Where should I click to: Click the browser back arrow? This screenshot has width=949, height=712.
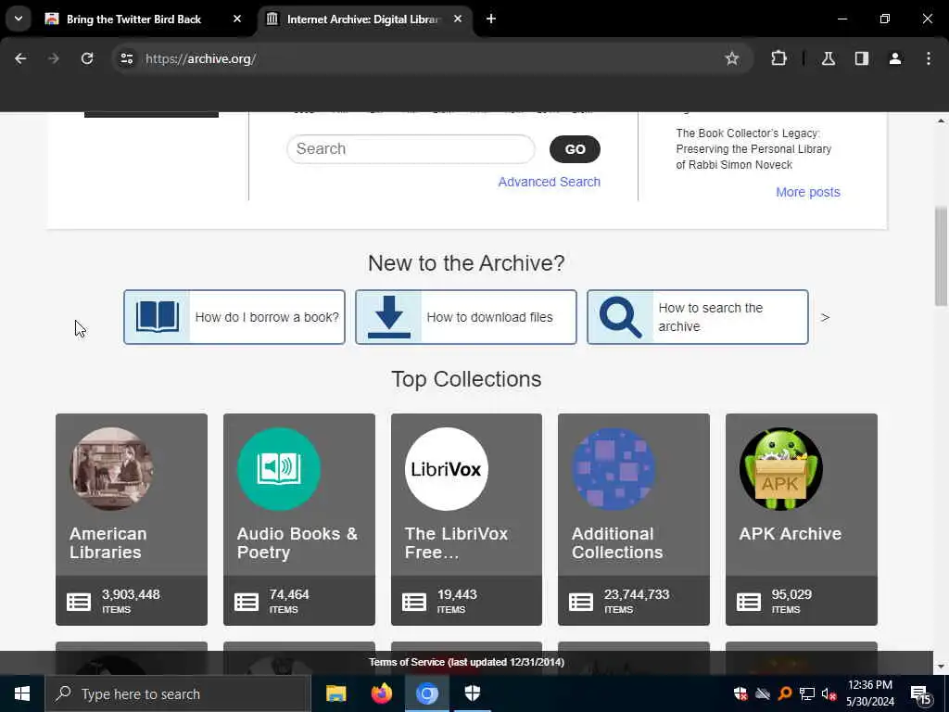click(20, 58)
